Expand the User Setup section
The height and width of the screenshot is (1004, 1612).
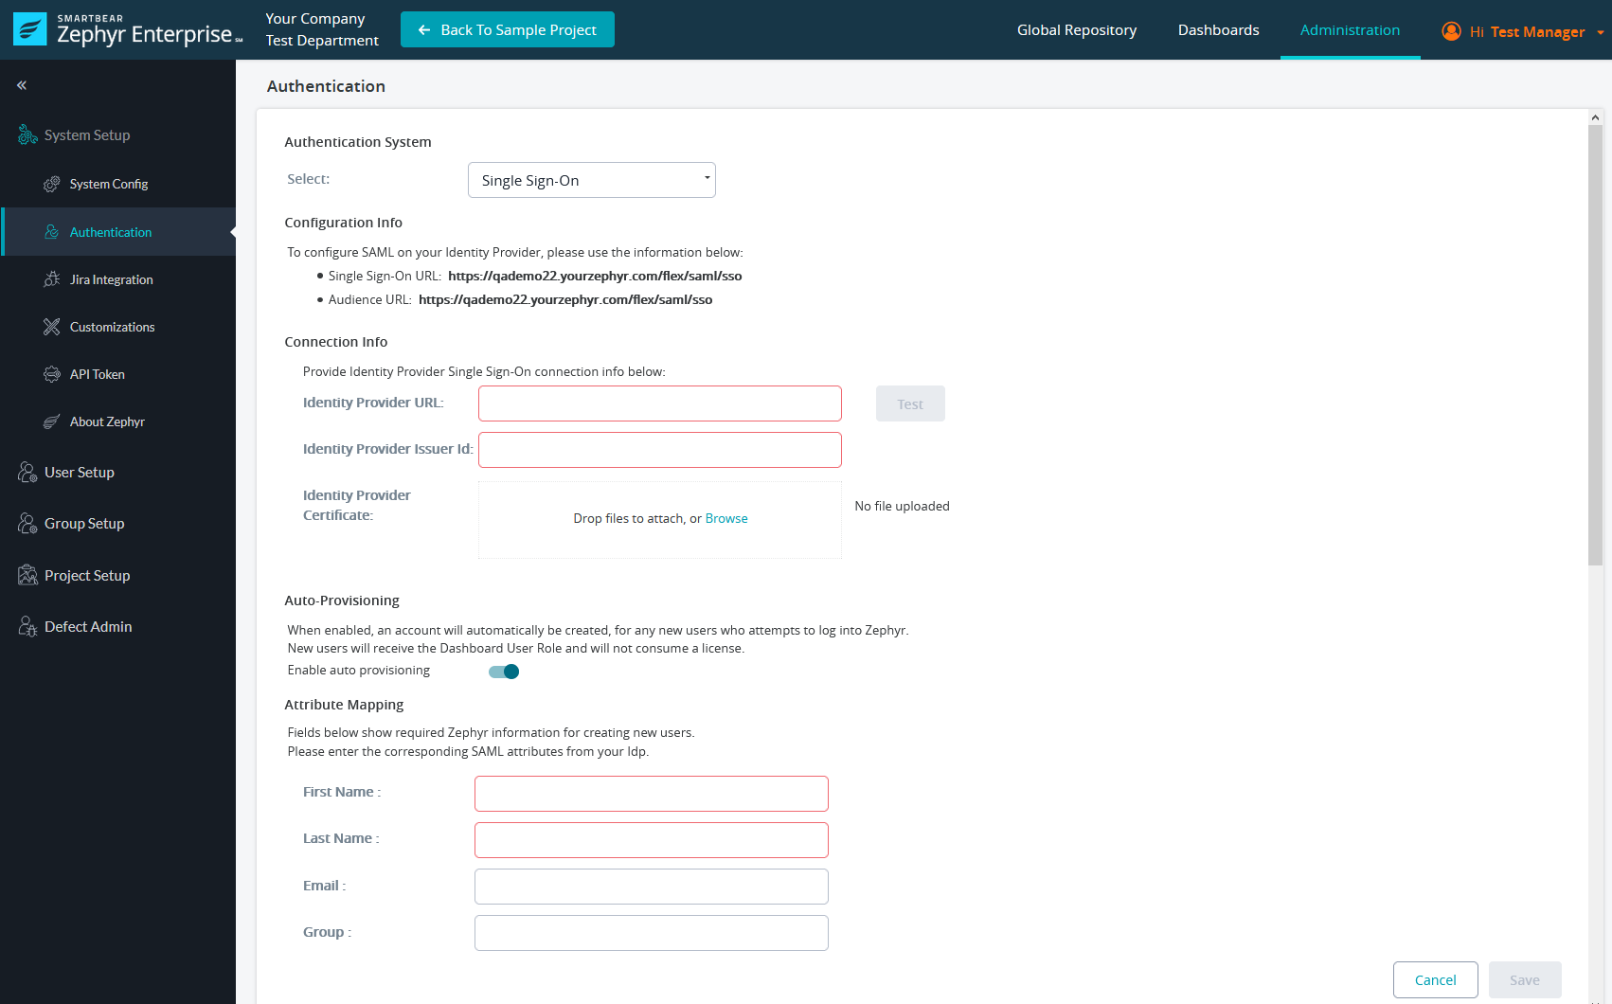[80, 473]
